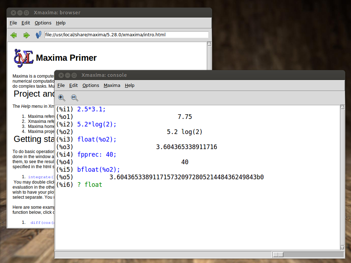Open the browser File menu

tap(13, 23)
